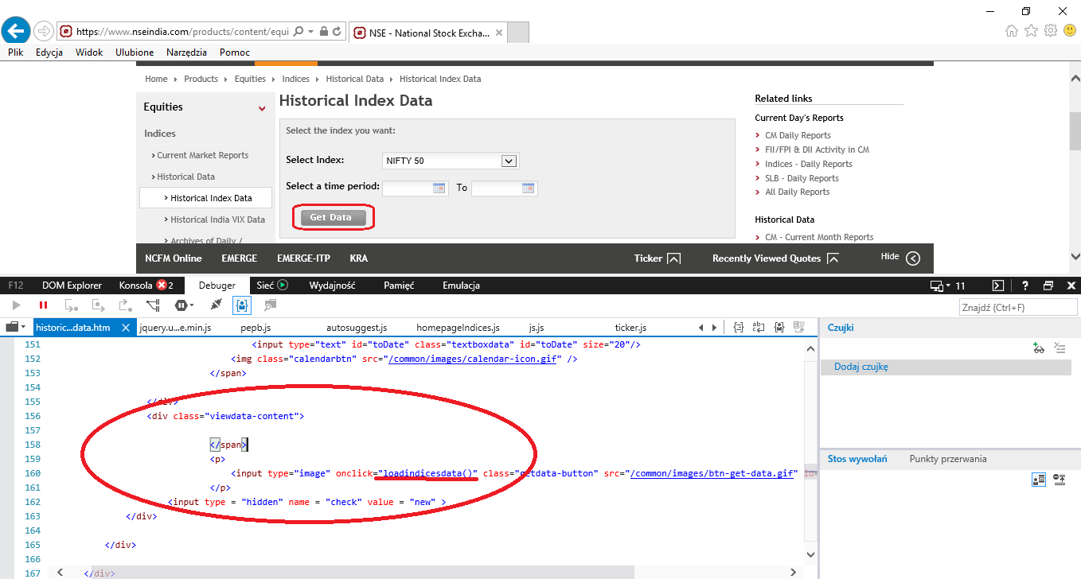Click the disconnect debugger plug icon
The image size is (1081, 579).
tap(215, 305)
